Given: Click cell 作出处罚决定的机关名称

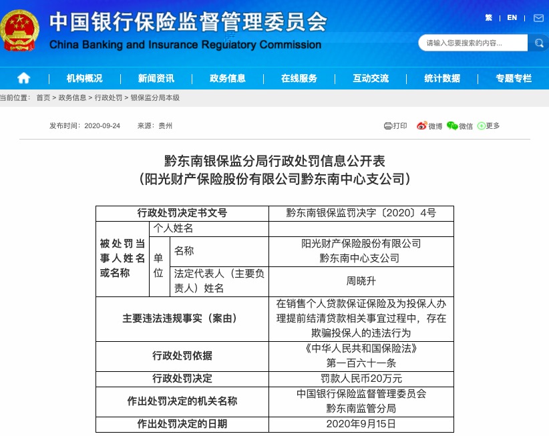Looking at the screenshot, I should [x=182, y=401].
